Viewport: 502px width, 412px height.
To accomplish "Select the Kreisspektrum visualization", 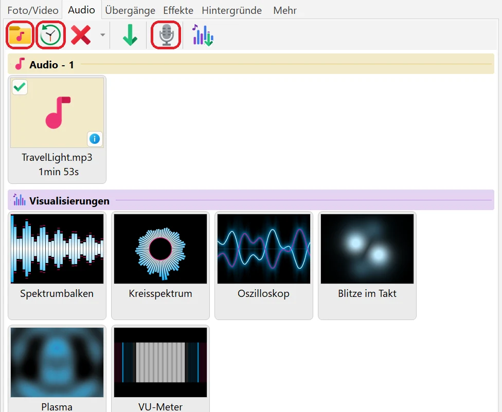I will 160,265.
